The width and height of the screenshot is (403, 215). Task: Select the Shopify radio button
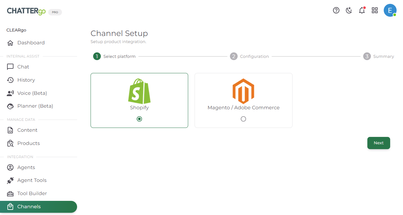tap(139, 119)
